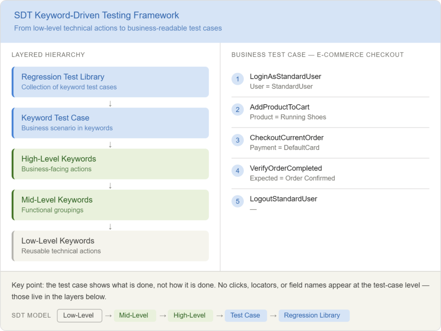Click step 1 number badge
Image resolution: width=441 pixels, height=331 pixels.
(237, 79)
